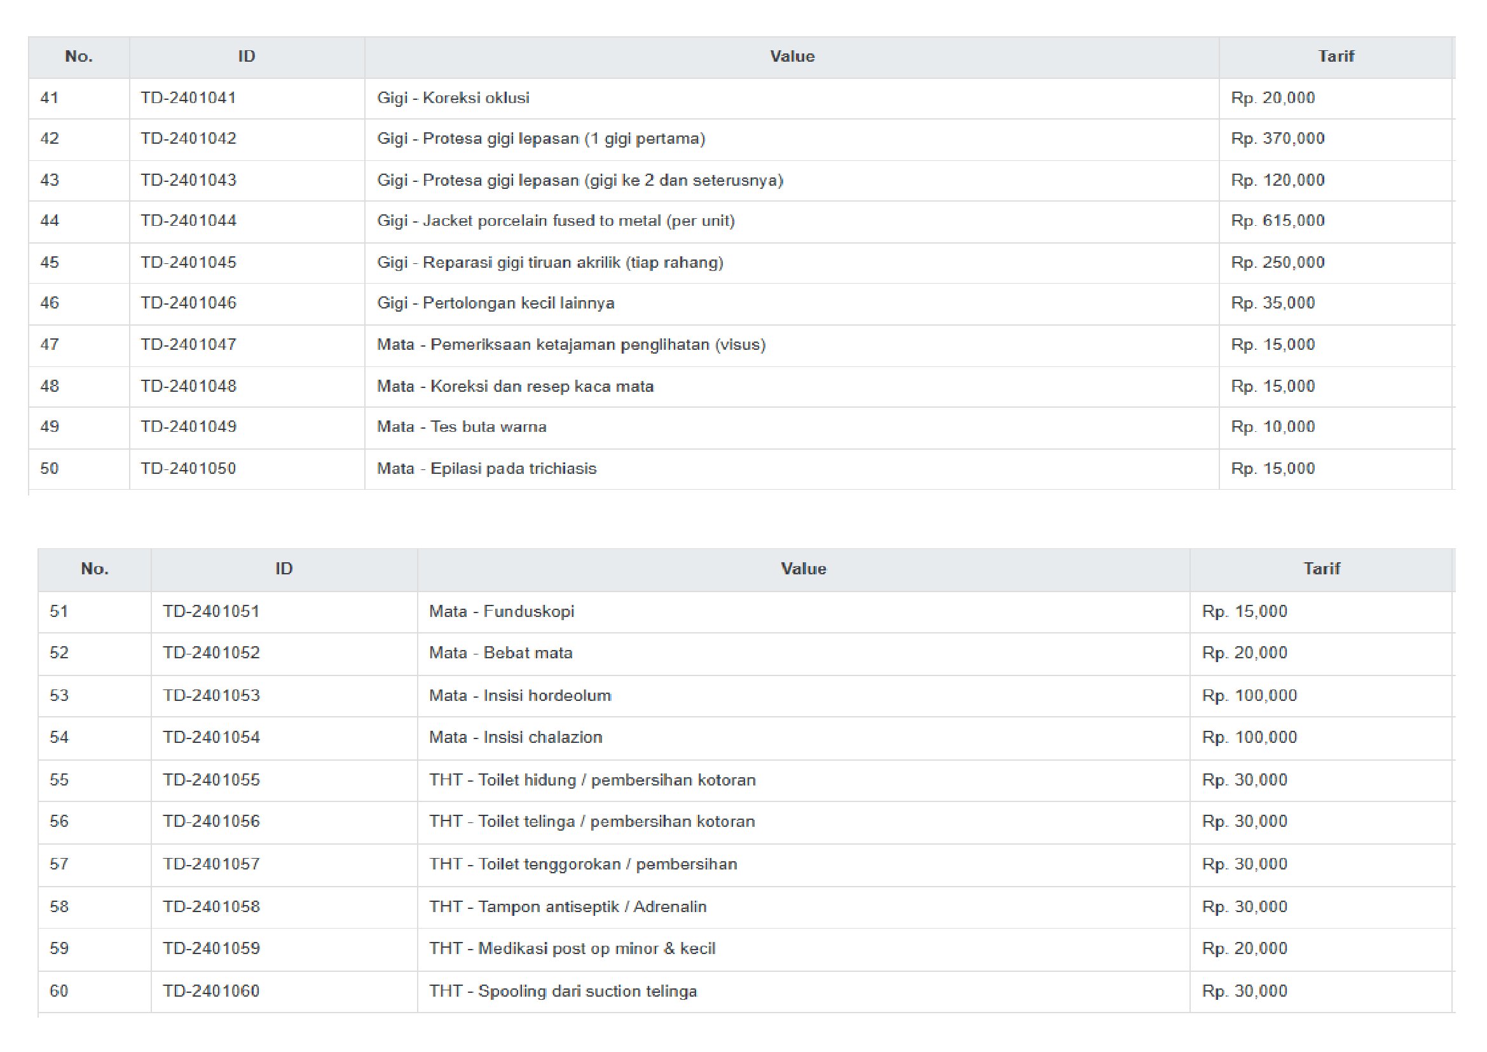Select Mata - Funduskopi entry
This screenshot has width=1487, height=1052.
click(501, 611)
